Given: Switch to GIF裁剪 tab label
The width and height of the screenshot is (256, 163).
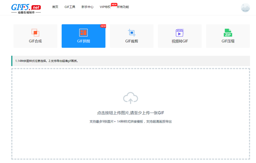Looking at the screenshot, I should (132, 41).
